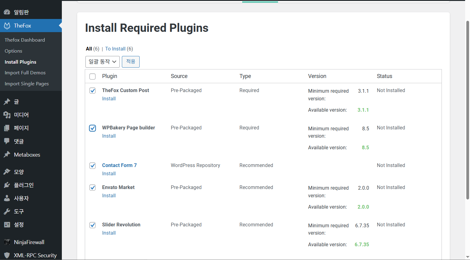The width and height of the screenshot is (470, 260).
Task: Click the Source column header
Action: click(179, 76)
